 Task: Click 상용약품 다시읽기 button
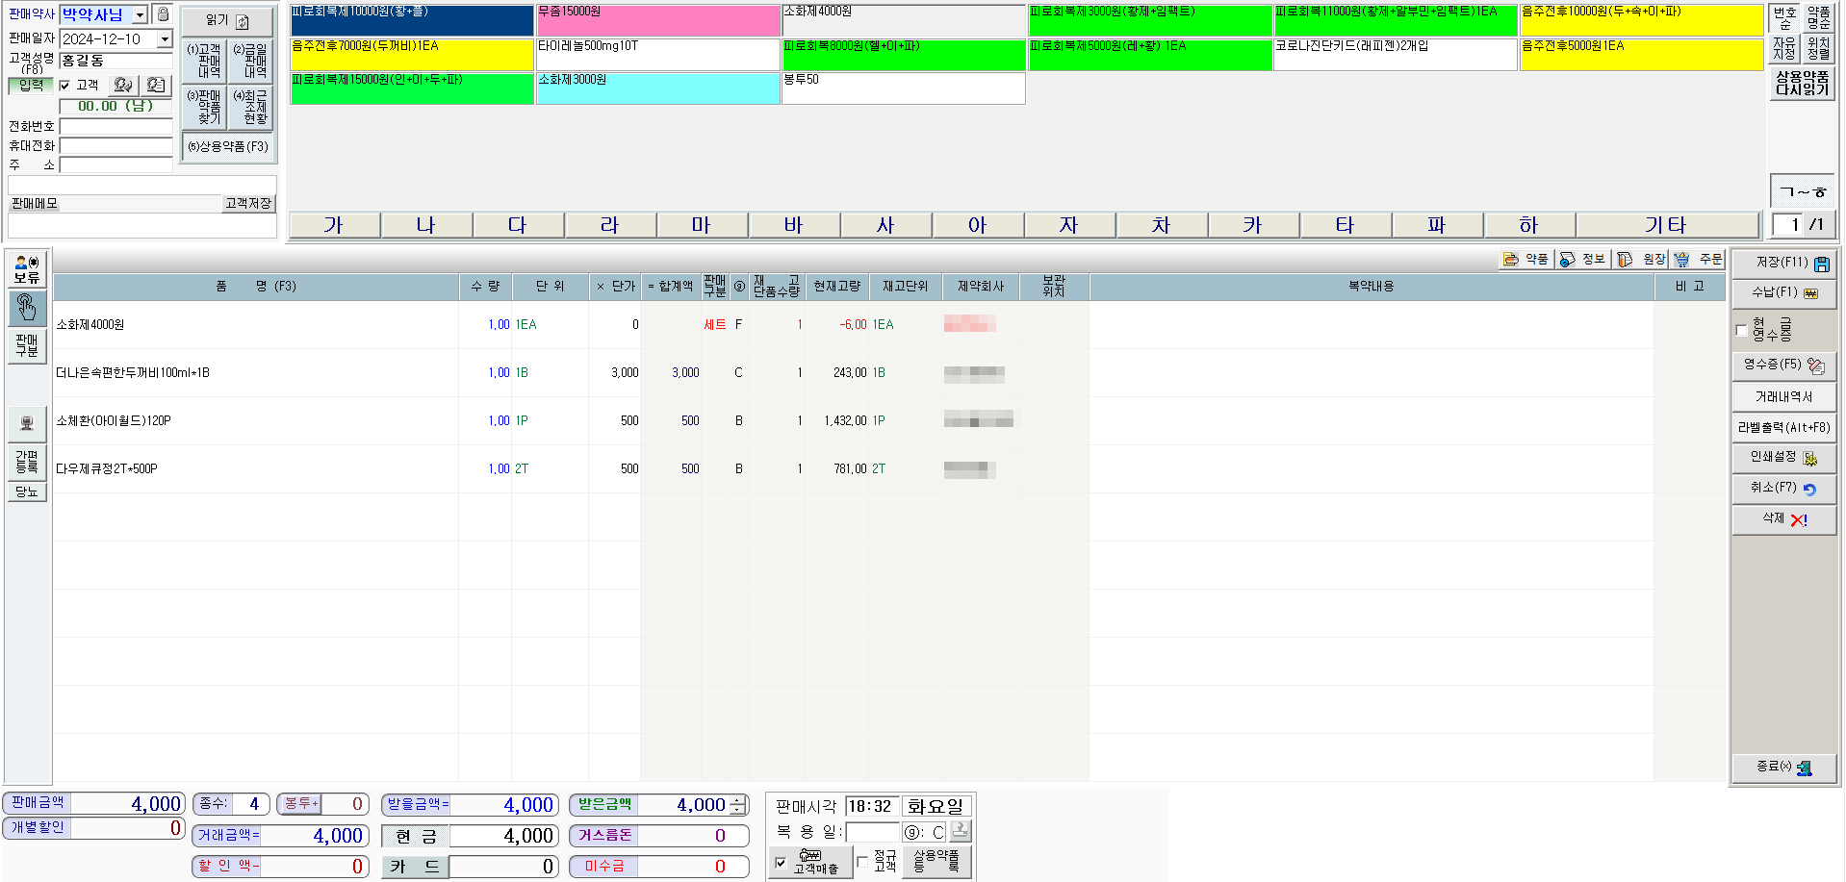[1803, 83]
